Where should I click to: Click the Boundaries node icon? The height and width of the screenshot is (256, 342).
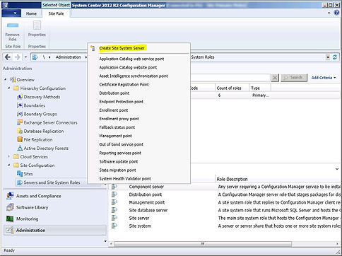tap(20, 105)
